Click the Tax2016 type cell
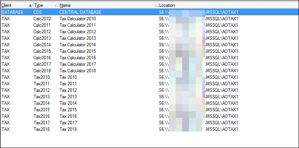 click(x=42, y=116)
